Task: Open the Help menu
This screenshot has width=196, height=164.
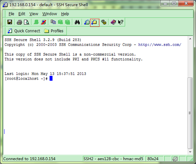Action: 65,14
